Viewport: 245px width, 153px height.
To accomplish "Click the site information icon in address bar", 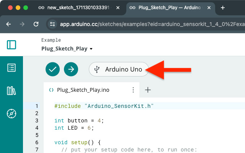I will tap(52, 24).
